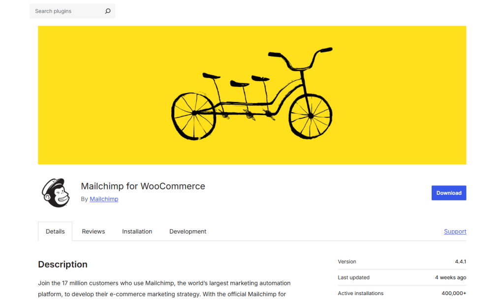Open the Support link
Screen dimensions: 504x301
[x=455, y=231]
